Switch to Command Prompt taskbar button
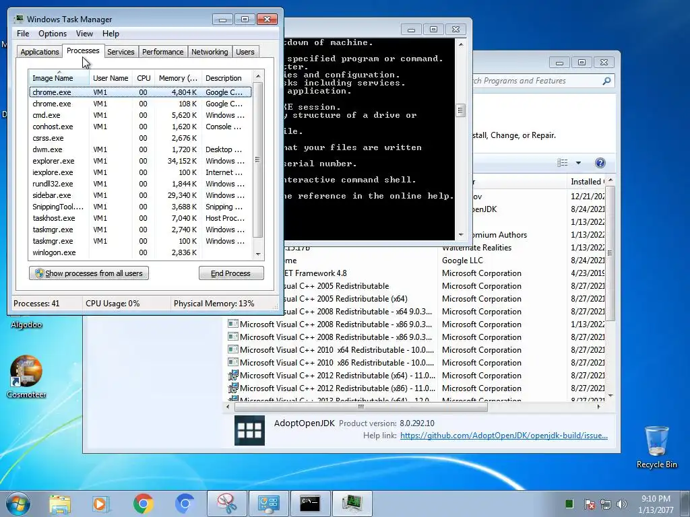Image resolution: width=690 pixels, height=517 pixels. [x=310, y=504]
